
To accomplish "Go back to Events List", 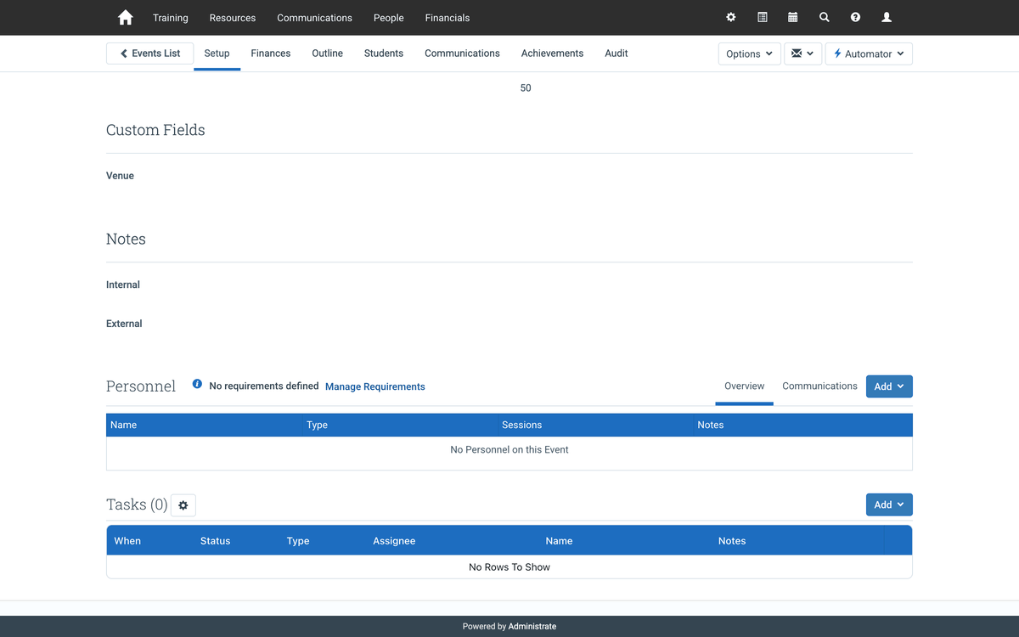I will pos(150,54).
